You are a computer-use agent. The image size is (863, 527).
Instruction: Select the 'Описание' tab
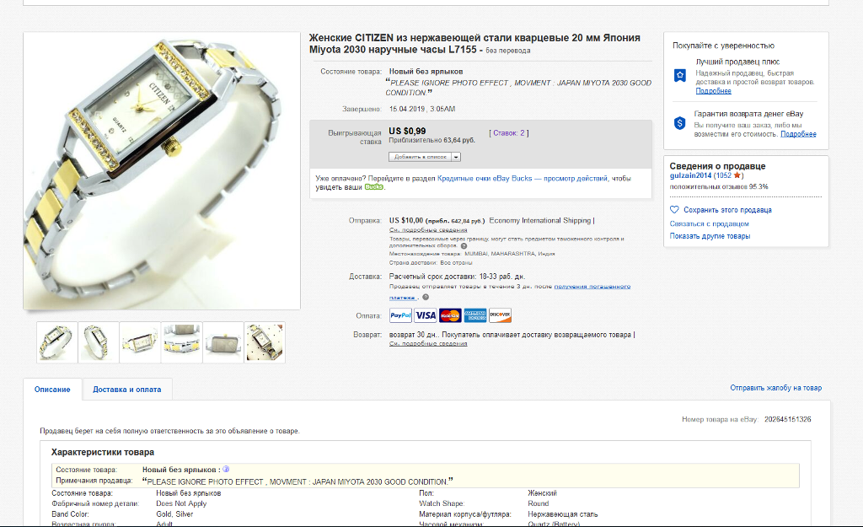tap(52, 390)
